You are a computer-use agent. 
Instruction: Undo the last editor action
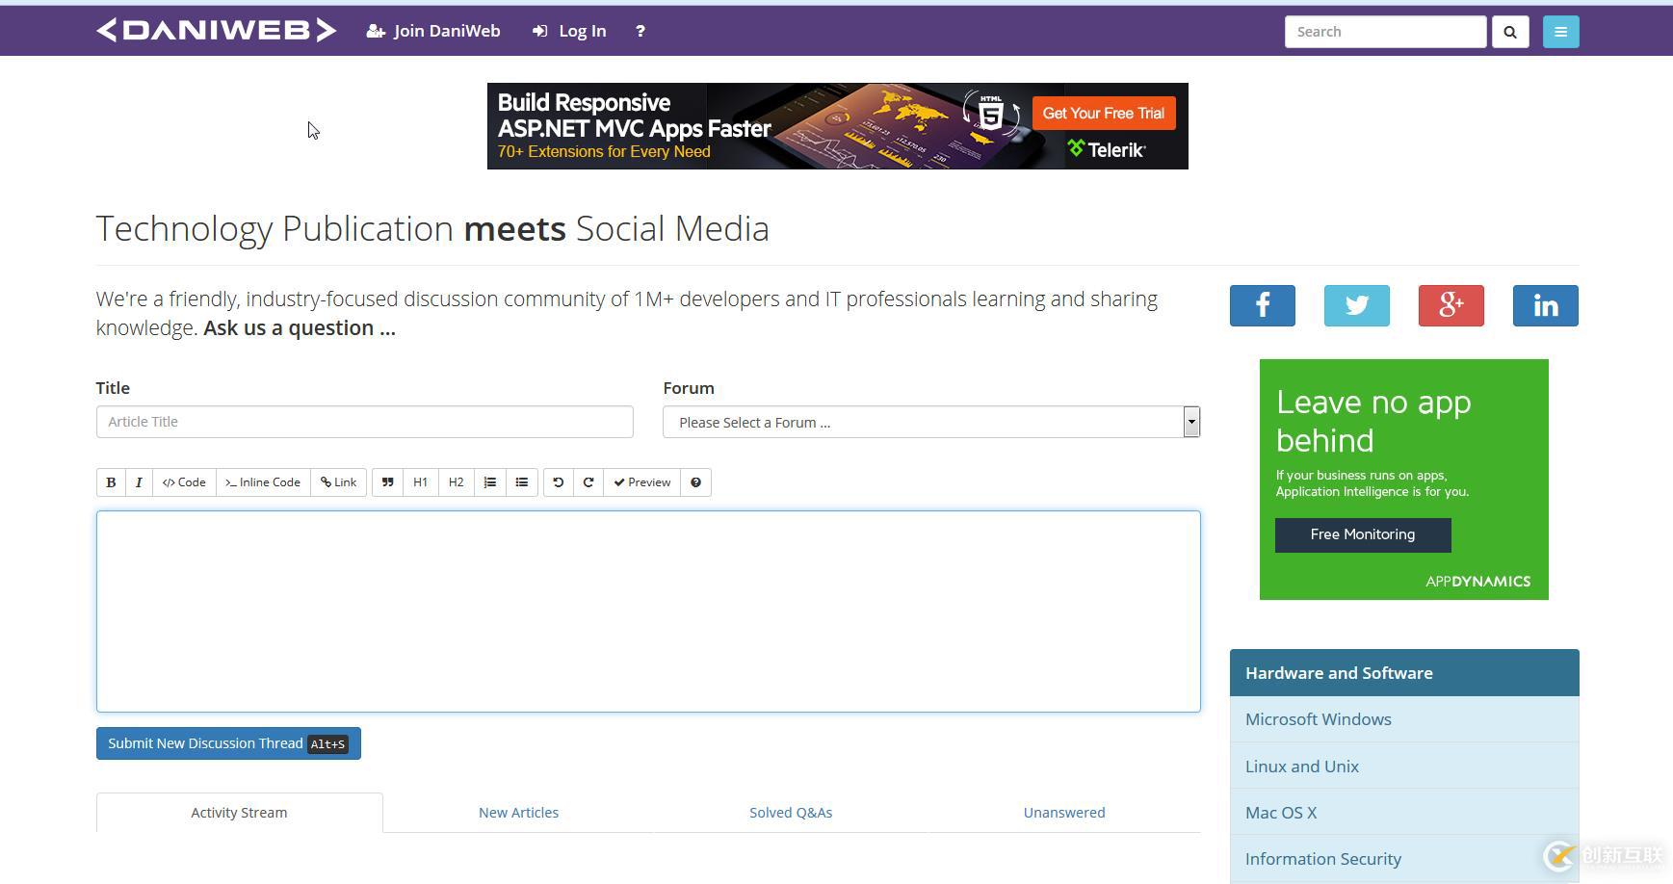pos(558,482)
